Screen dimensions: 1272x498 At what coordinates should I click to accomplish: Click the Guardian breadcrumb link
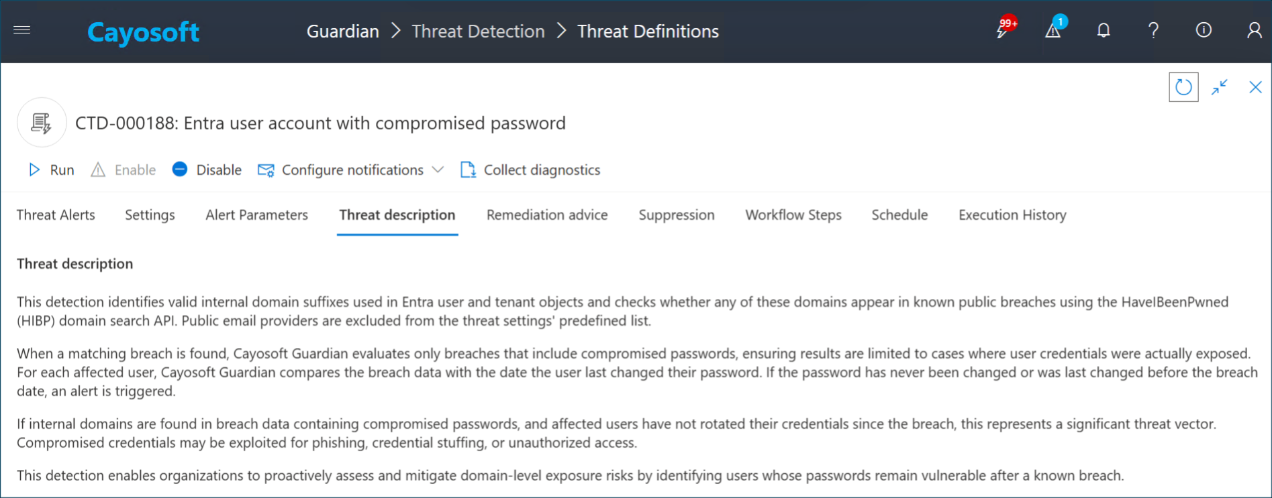point(342,32)
